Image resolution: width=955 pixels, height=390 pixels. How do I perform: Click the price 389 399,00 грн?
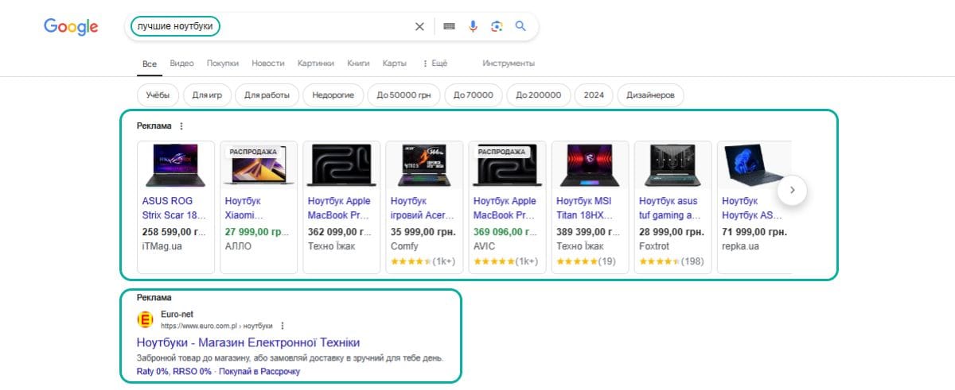(588, 232)
